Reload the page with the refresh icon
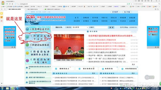Screen dimensions: 161x90 click(x=10, y=4)
